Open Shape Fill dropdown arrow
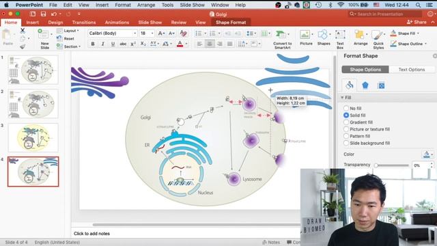 pos(418,33)
